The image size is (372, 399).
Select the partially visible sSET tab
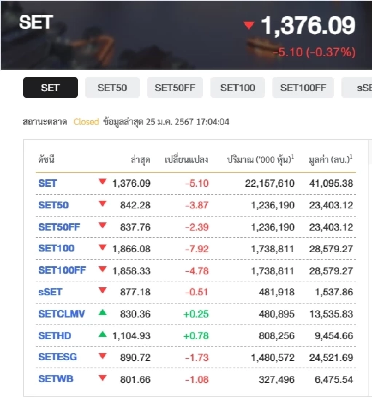(x=363, y=87)
